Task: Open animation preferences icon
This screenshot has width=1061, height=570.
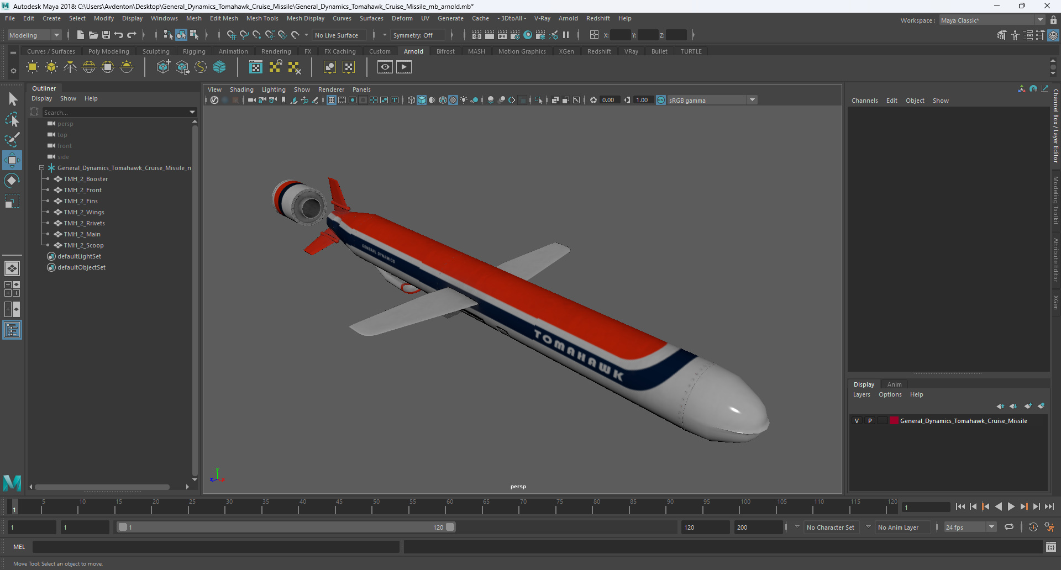Action: [x=1049, y=527]
